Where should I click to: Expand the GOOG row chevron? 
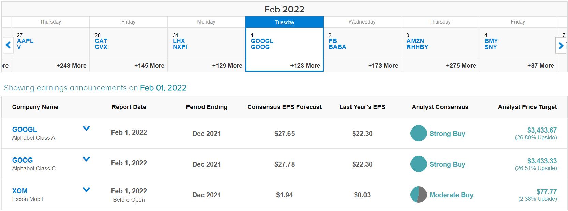point(86,159)
